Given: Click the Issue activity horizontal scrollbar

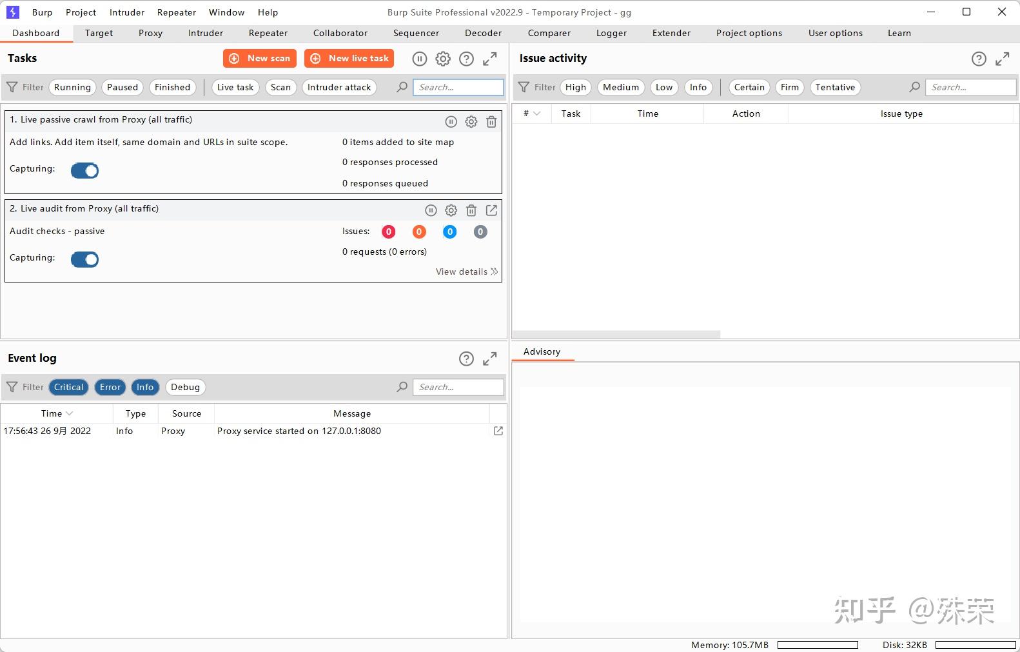Looking at the screenshot, I should coord(616,335).
